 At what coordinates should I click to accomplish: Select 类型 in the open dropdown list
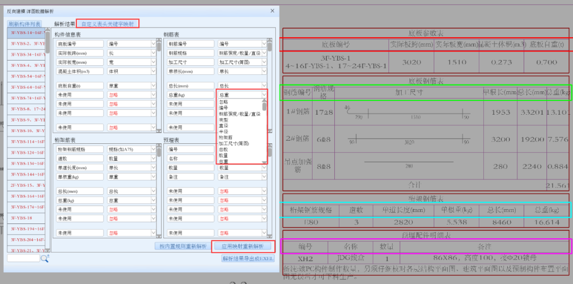pos(225,120)
